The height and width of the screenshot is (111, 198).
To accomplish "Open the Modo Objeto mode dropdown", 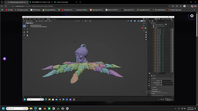I will (x=30, y=21).
